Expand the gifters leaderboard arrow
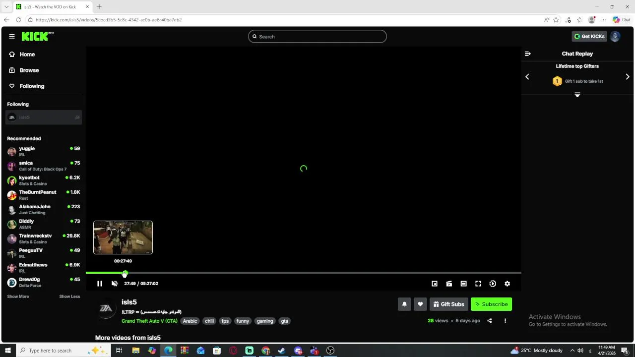The width and height of the screenshot is (635, 357). [x=577, y=95]
